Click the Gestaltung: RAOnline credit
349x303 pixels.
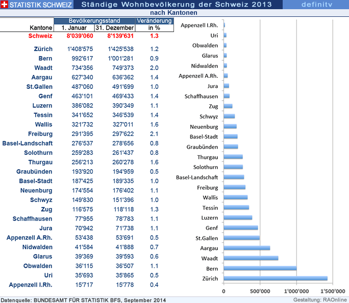[320, 299]
